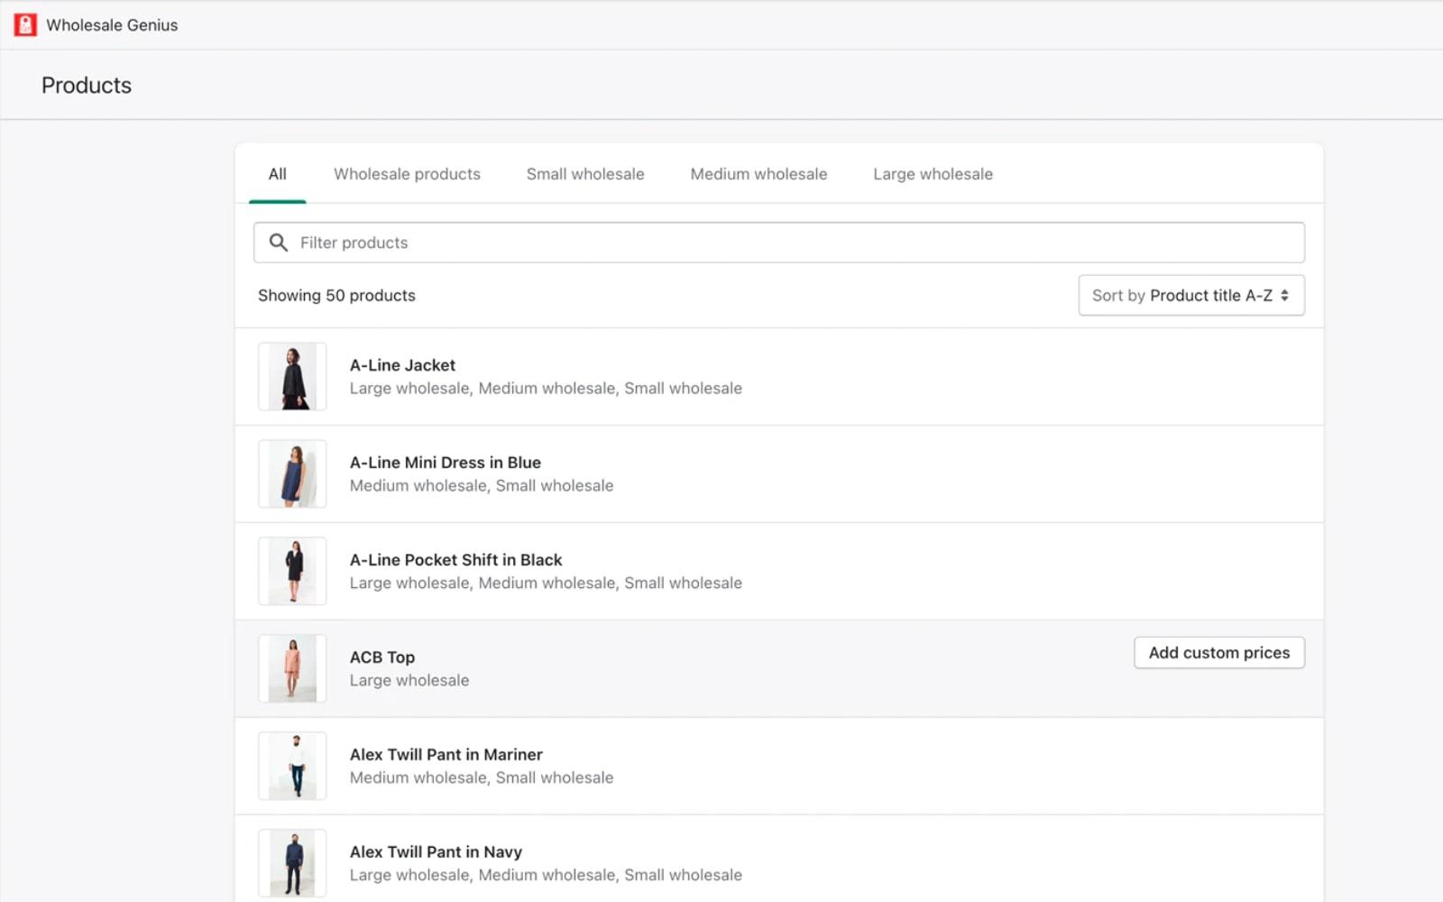Click the ACB Top product thumbnail
This screenshot has width=1443, height=902.
(292, 668)
